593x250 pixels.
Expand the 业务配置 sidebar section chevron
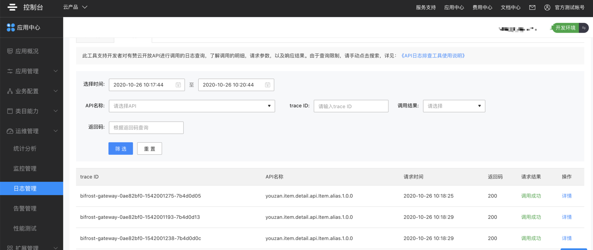56,91
